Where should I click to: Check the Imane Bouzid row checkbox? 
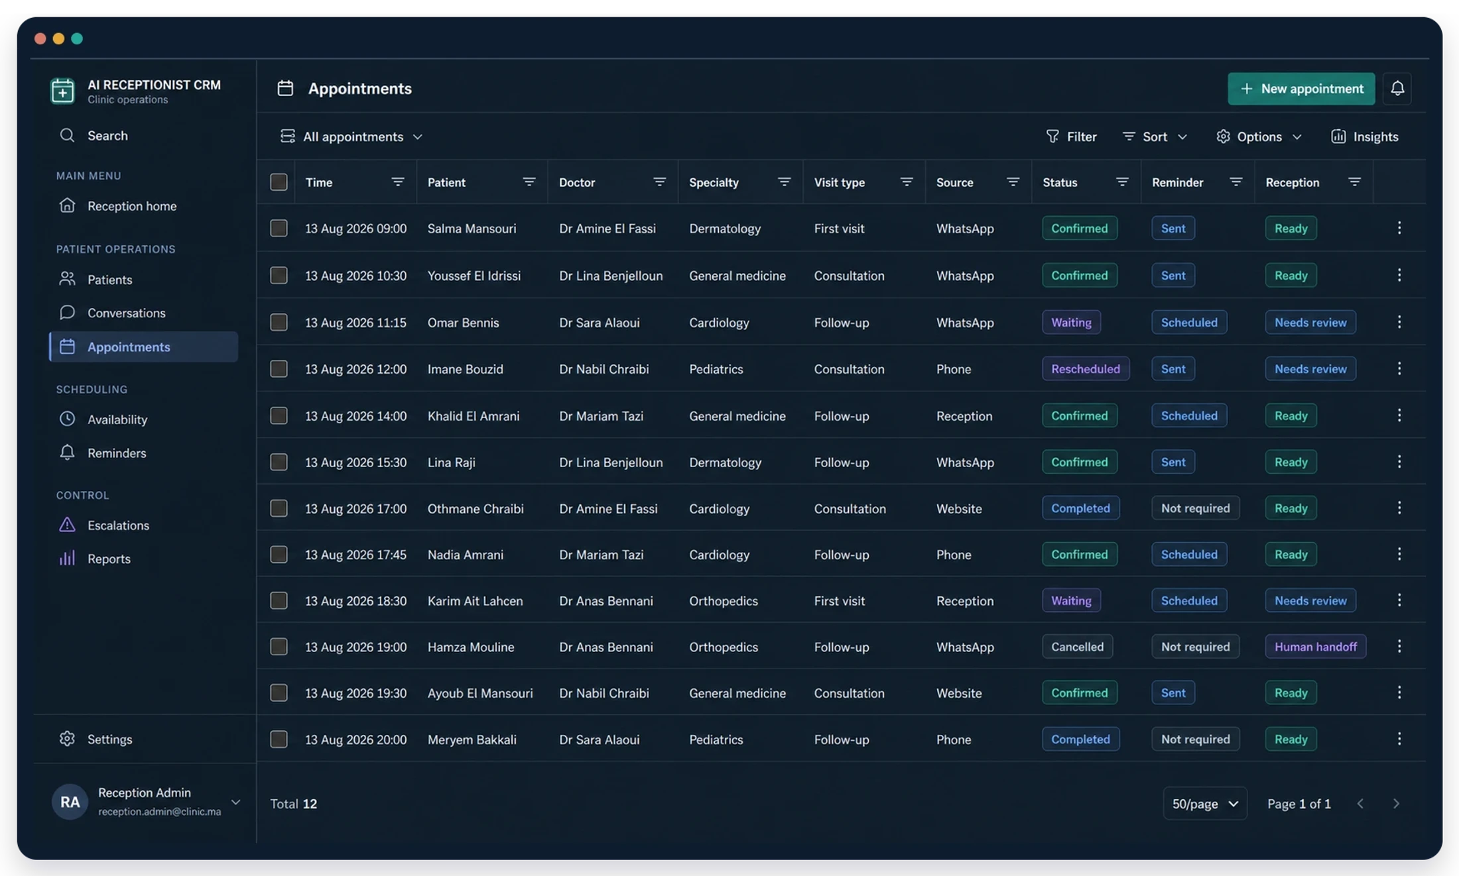tap(279, 368)
